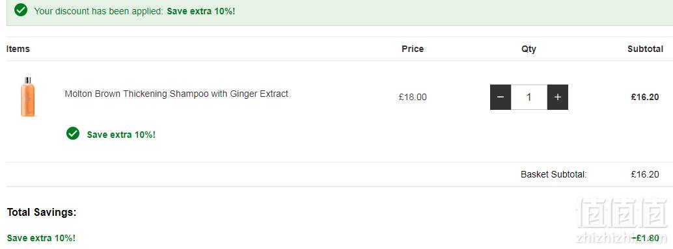673x249 pixels.
Task: Select the Save extra 10% offer under product
Action: (121, 135)
